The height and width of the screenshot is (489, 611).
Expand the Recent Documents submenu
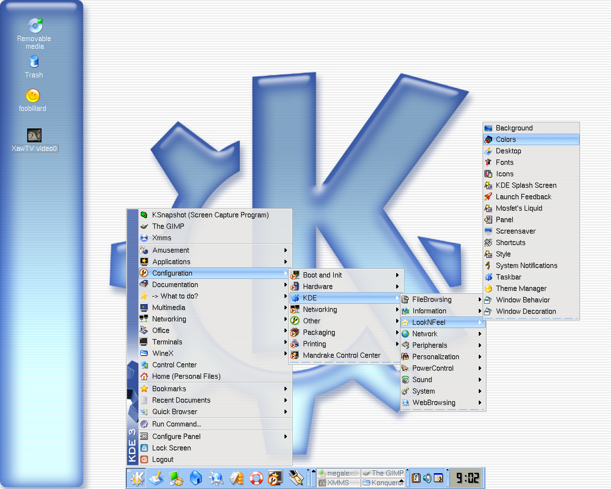(215, 400)
